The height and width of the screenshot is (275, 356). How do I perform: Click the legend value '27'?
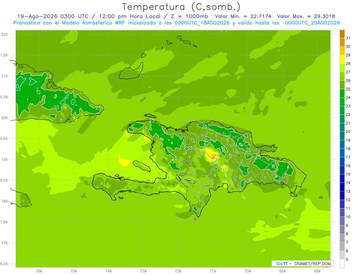tap(348, 72)
